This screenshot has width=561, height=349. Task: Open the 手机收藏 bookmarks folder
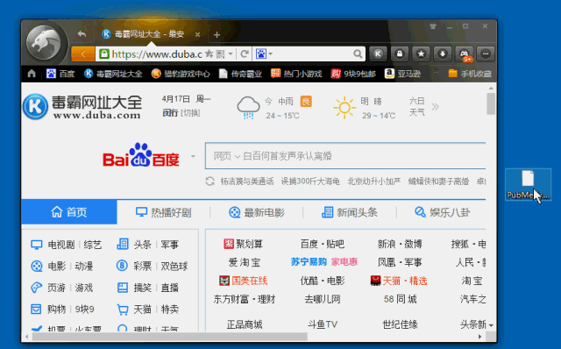pos(470,74)
